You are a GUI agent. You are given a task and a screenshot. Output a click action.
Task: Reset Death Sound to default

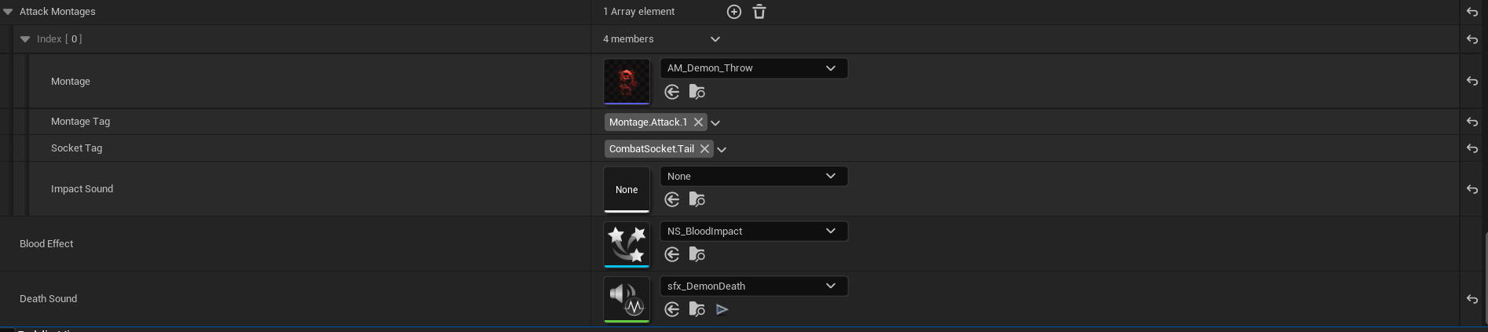click(x=1472, y=299)
